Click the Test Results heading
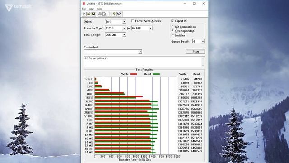289x163 pixels. [144, 69]
